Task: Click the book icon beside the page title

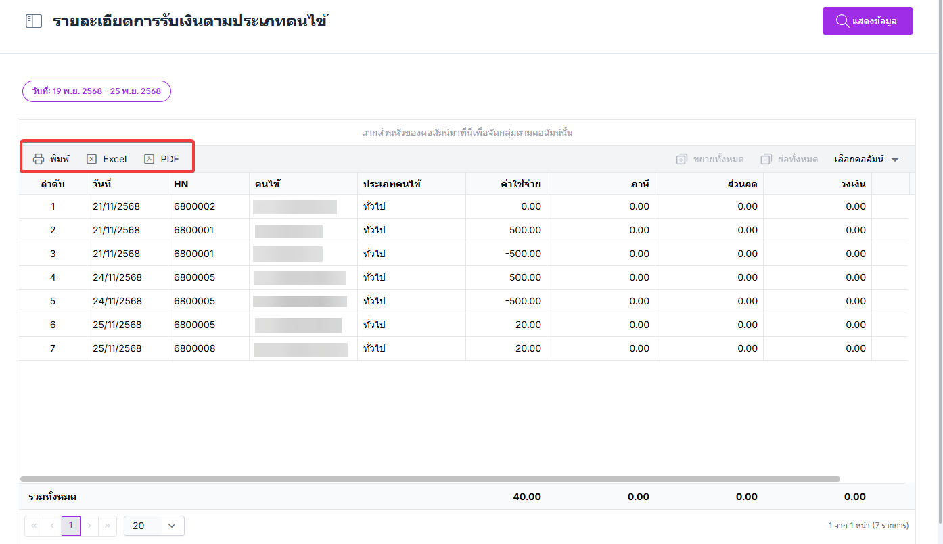Action: 34,21
